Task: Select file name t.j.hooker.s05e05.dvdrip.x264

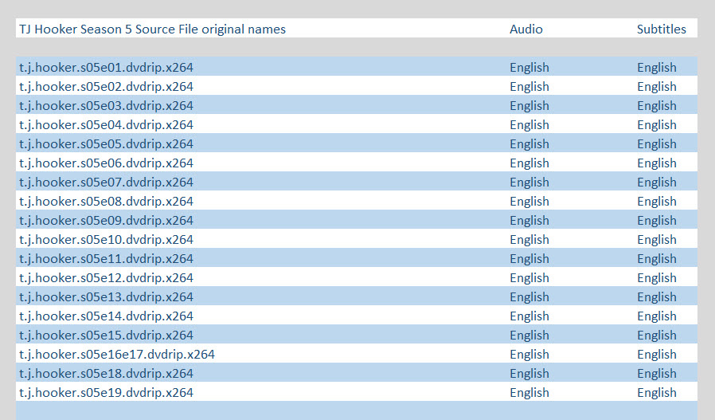Action: tap(106, 144)
